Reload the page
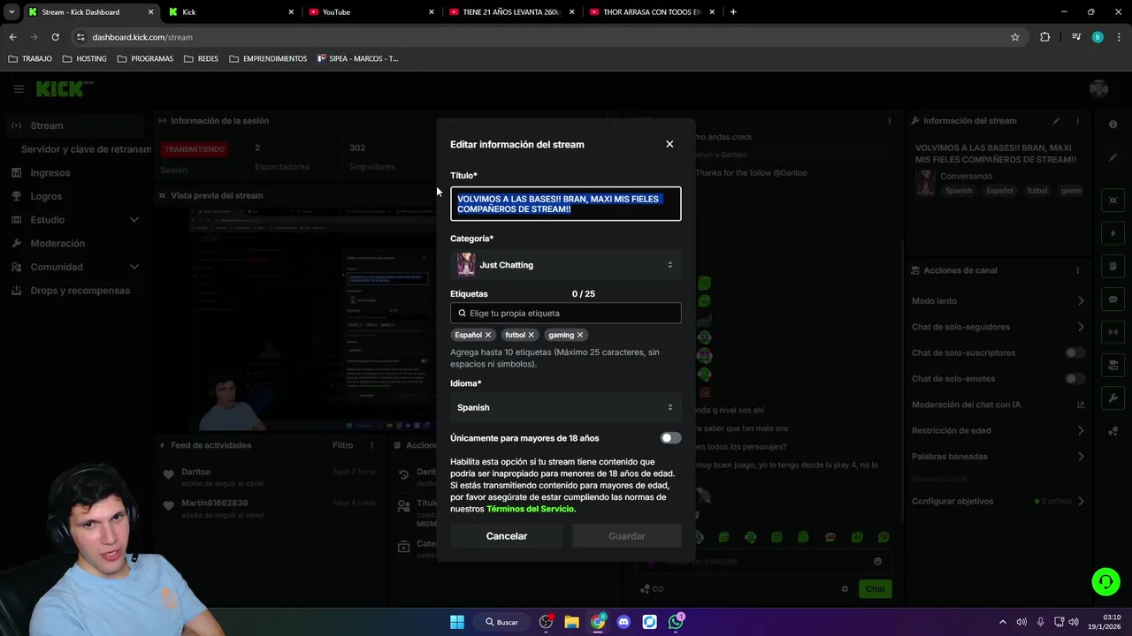The height and width of the screenshot is (636, 1132). coord(55,37)
